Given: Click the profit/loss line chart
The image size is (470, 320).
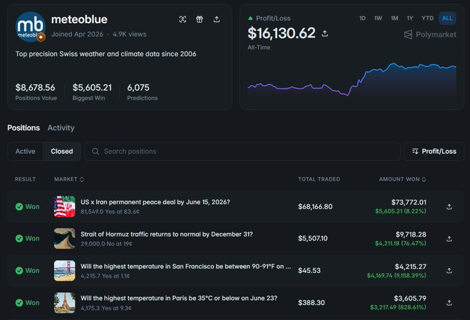Looking at the screenshot, I should point(352,79).
